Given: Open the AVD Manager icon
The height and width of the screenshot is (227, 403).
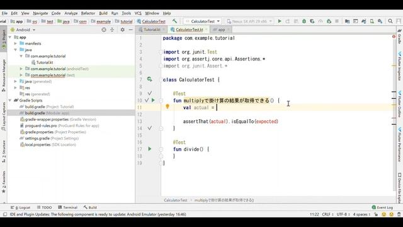Looking at the screenshot, I should [372, 21].
